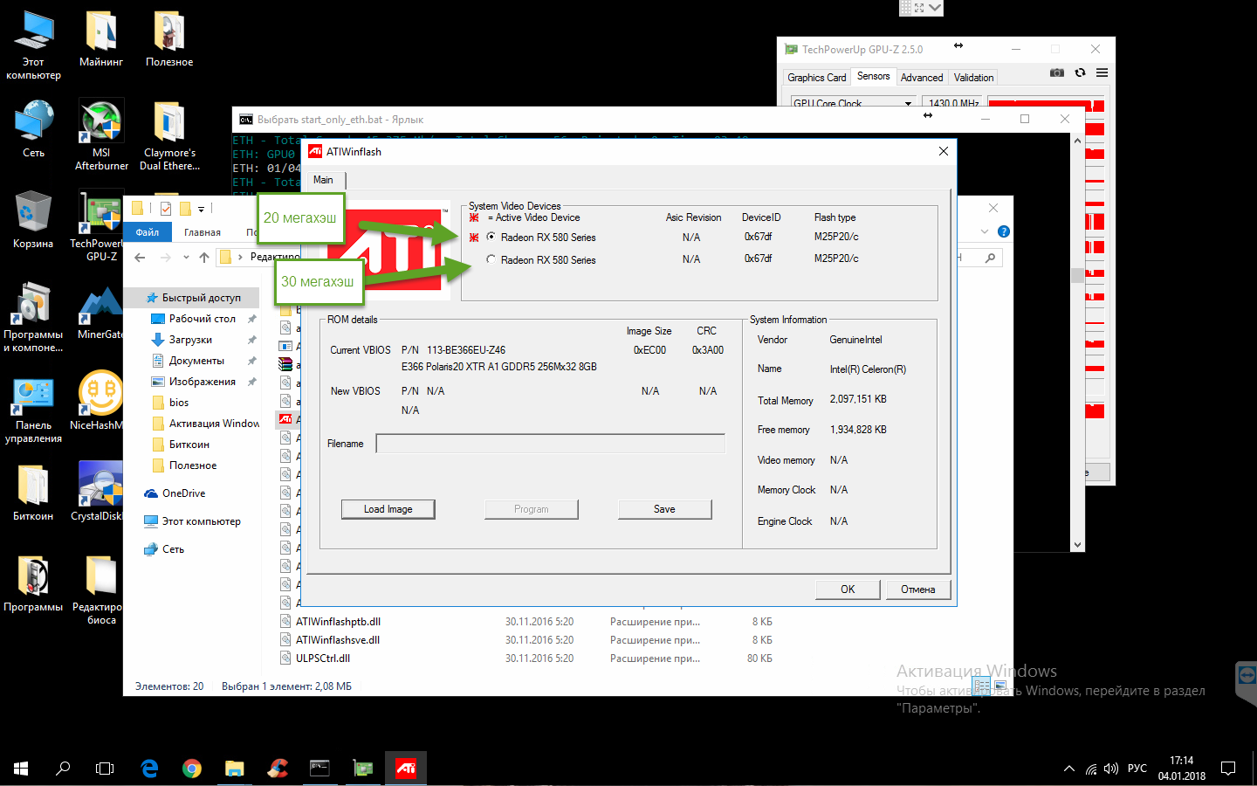Screen dimensions: 1257x786
Task: Open taskbar search
Action: point(63,769)
